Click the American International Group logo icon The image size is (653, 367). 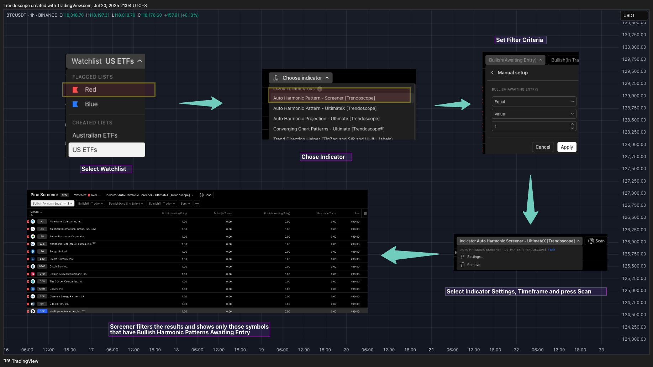[x=33, y=229]
